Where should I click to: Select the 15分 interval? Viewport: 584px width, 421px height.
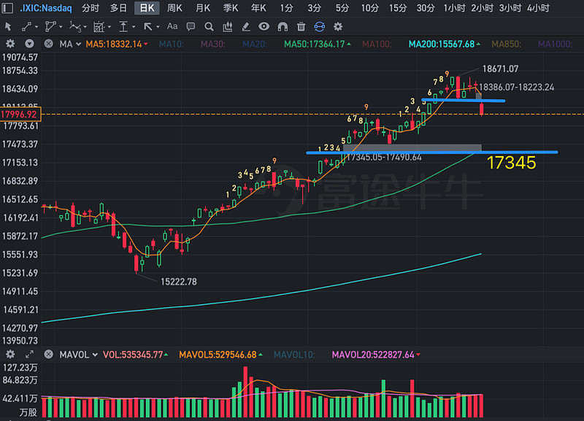(x=398, y=8)
